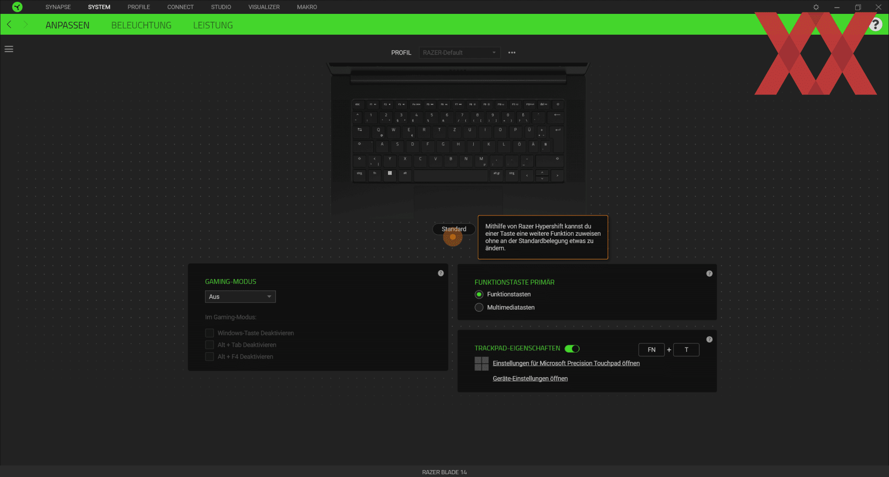Open the STUDIO tab
889x477 pixels.
pyautogui.click(x=221, y=7)
